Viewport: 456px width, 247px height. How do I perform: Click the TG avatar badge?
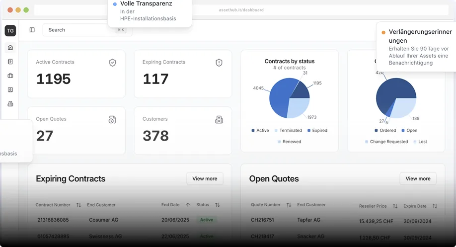coord(10,30)
